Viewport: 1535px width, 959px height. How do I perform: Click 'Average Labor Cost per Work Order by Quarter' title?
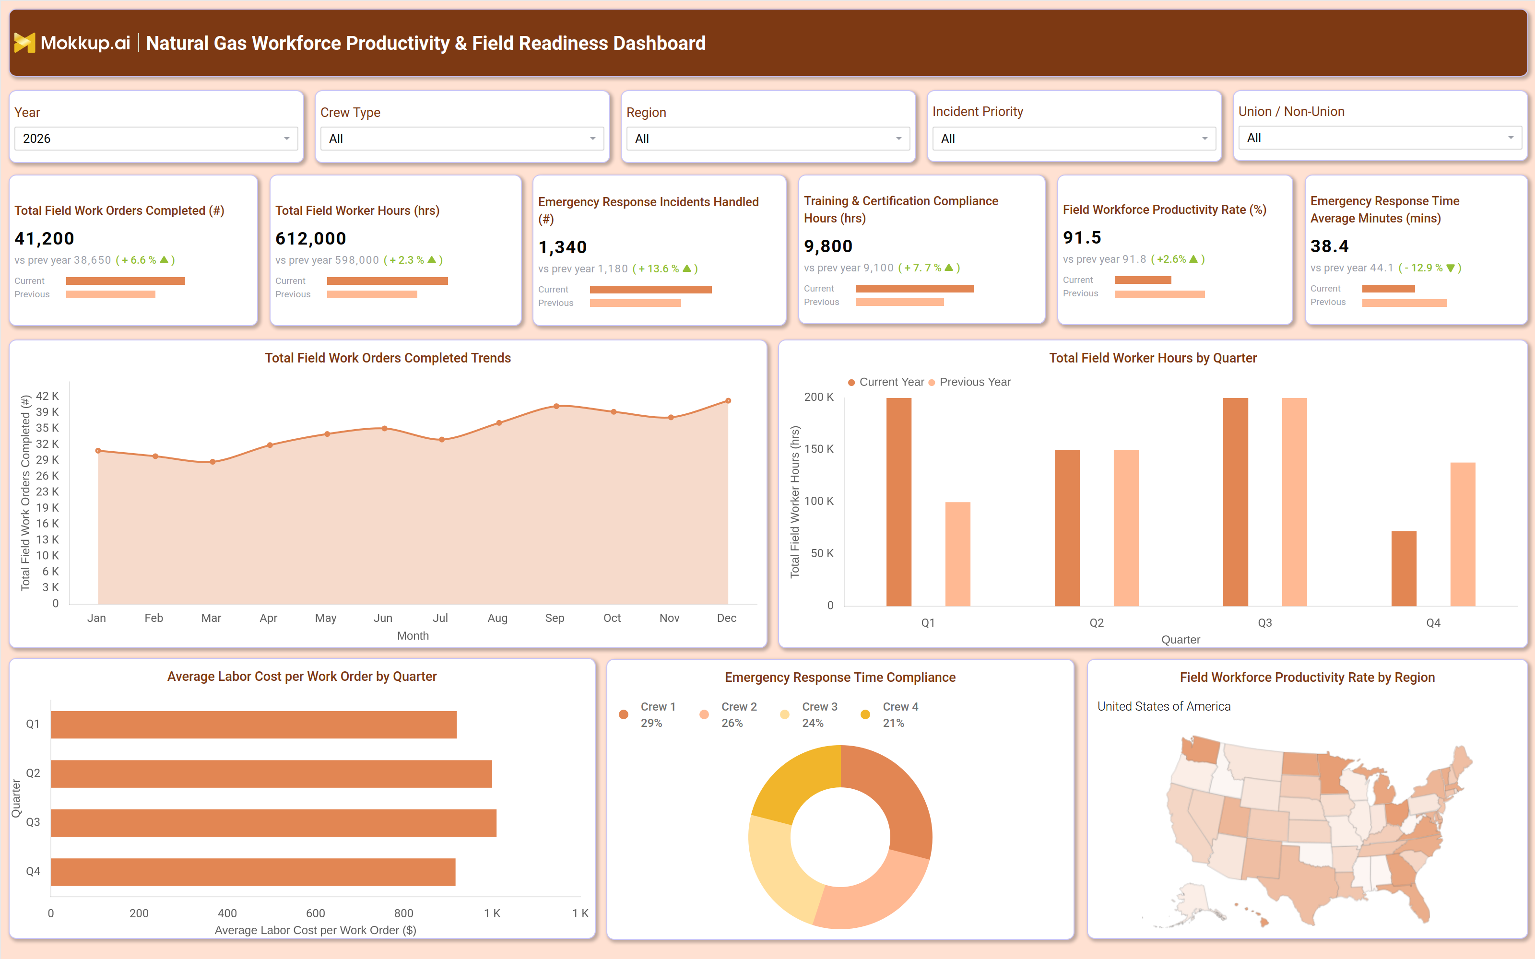click(x=302, y=676)
